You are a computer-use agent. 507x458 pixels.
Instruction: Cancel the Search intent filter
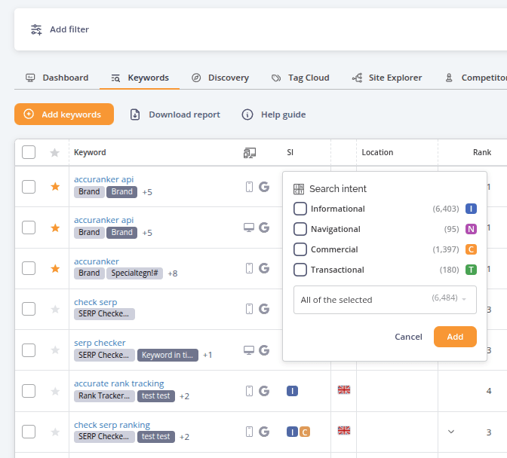[x=408, y=337]
